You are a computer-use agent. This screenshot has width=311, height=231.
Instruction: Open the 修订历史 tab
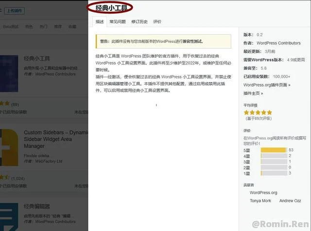point(138,22)
